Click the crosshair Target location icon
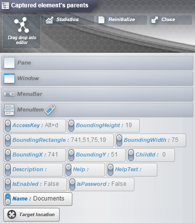 coord(12,214)
